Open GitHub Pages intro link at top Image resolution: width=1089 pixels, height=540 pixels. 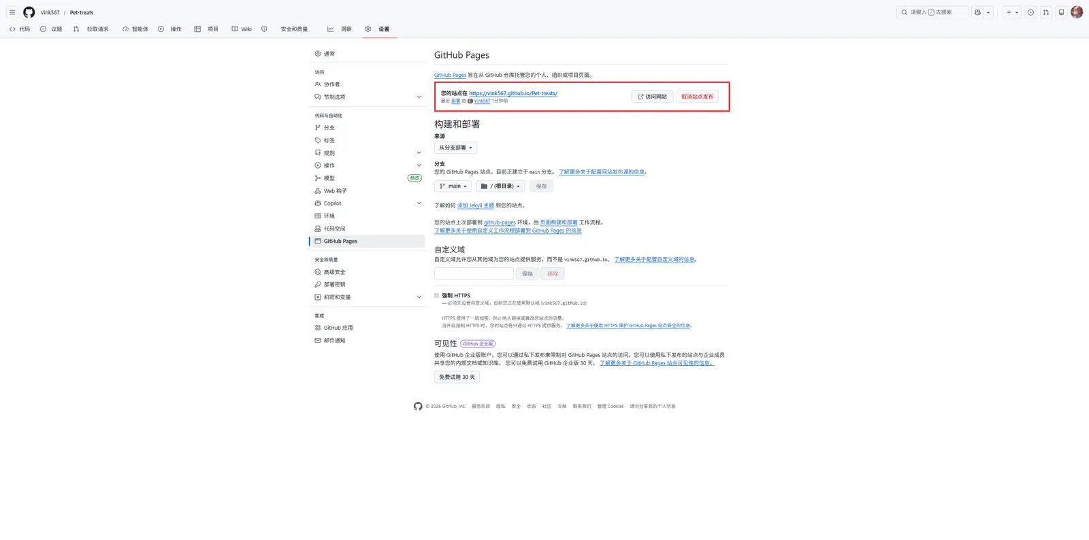click(451, 75)
